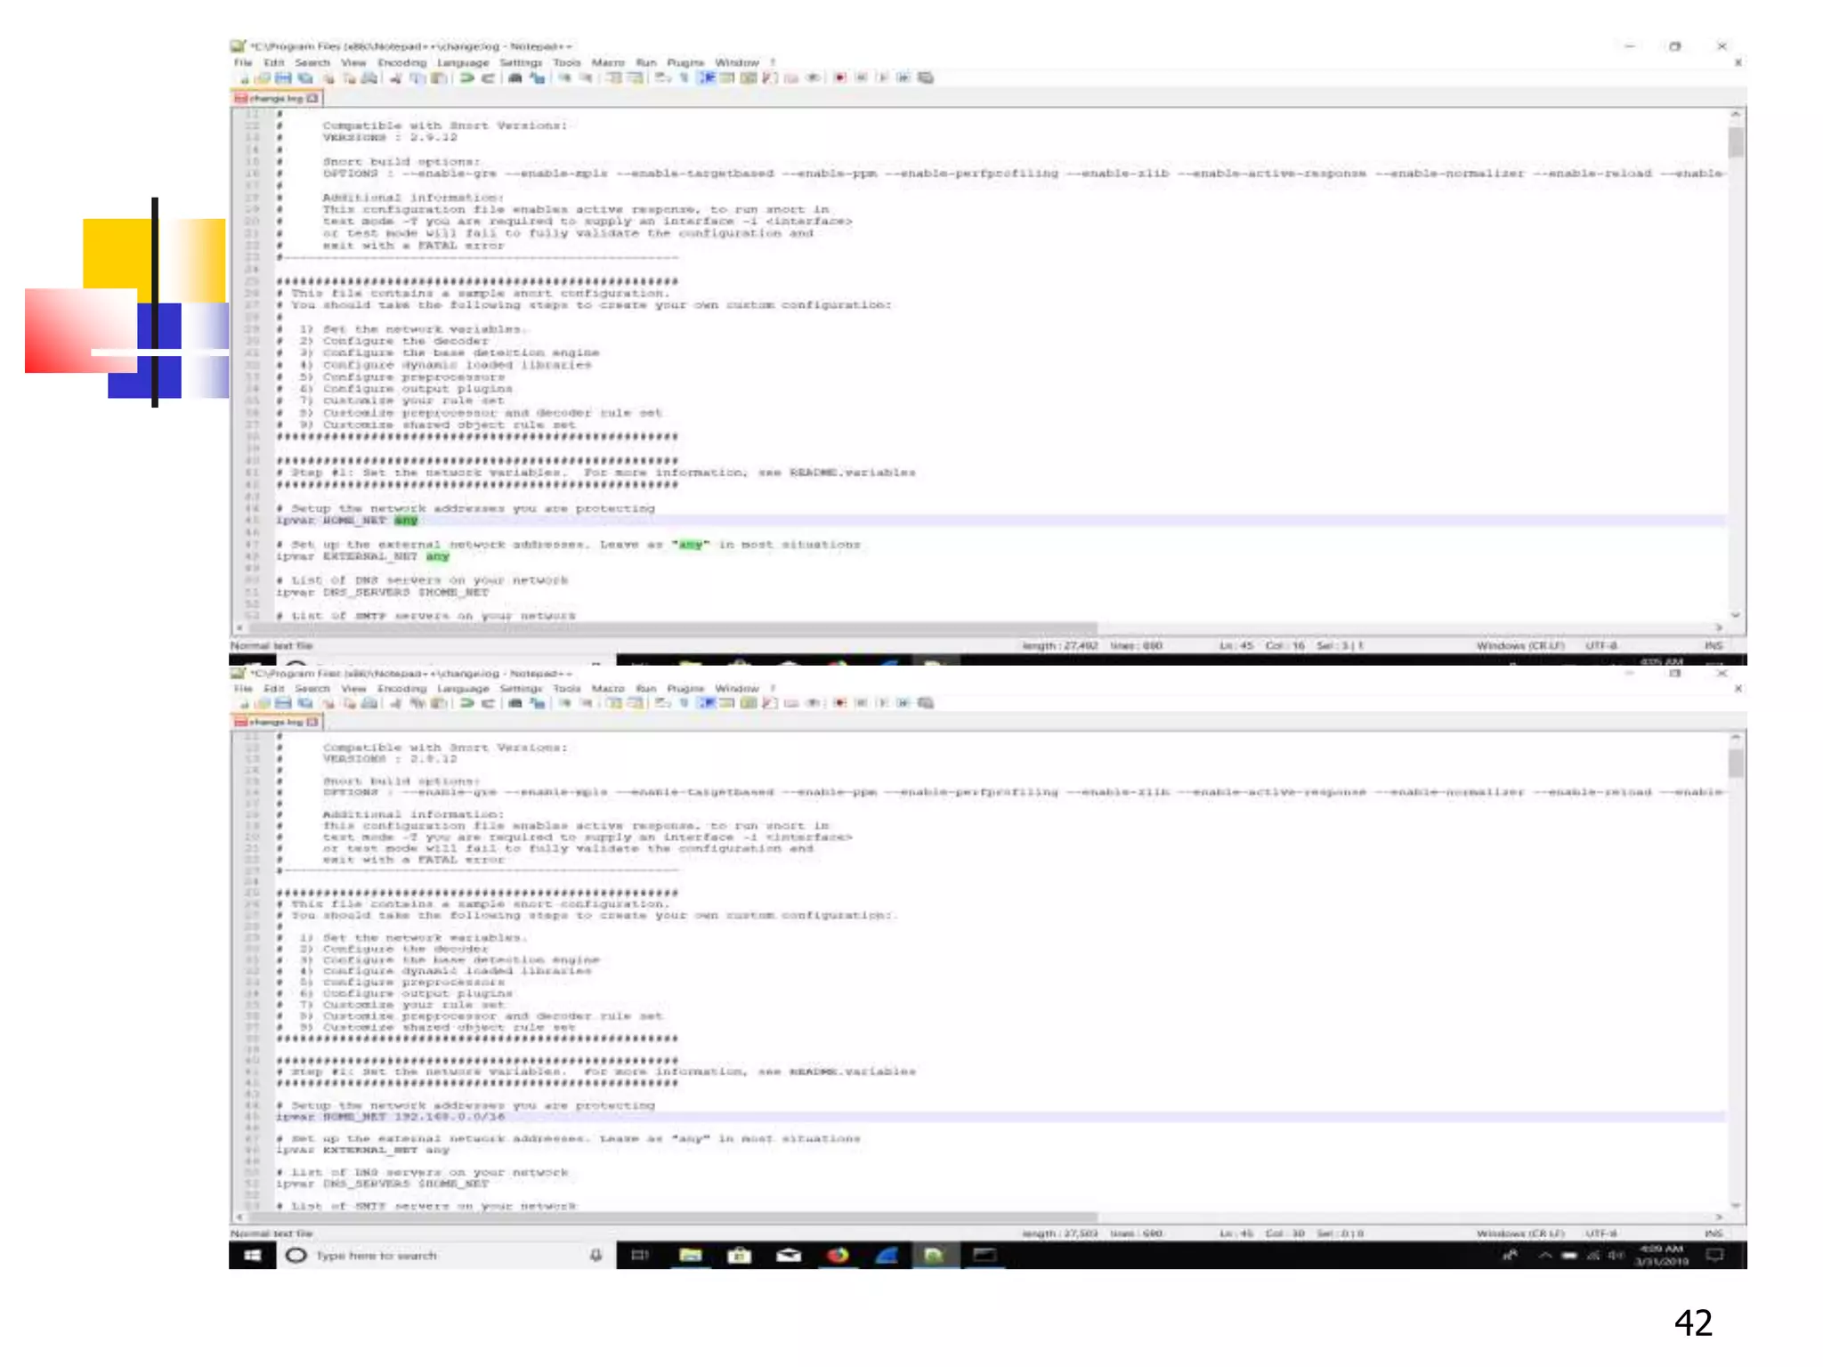Open Plugins menu in lower window
Image resolution: width=1823 pixels, height=1367 pixels.
point(685,689)
